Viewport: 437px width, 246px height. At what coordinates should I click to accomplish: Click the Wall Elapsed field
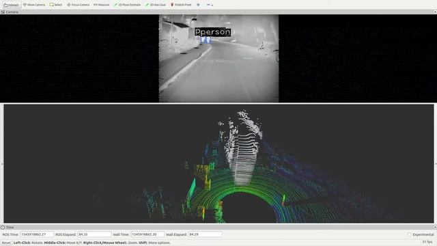point(205,234)
